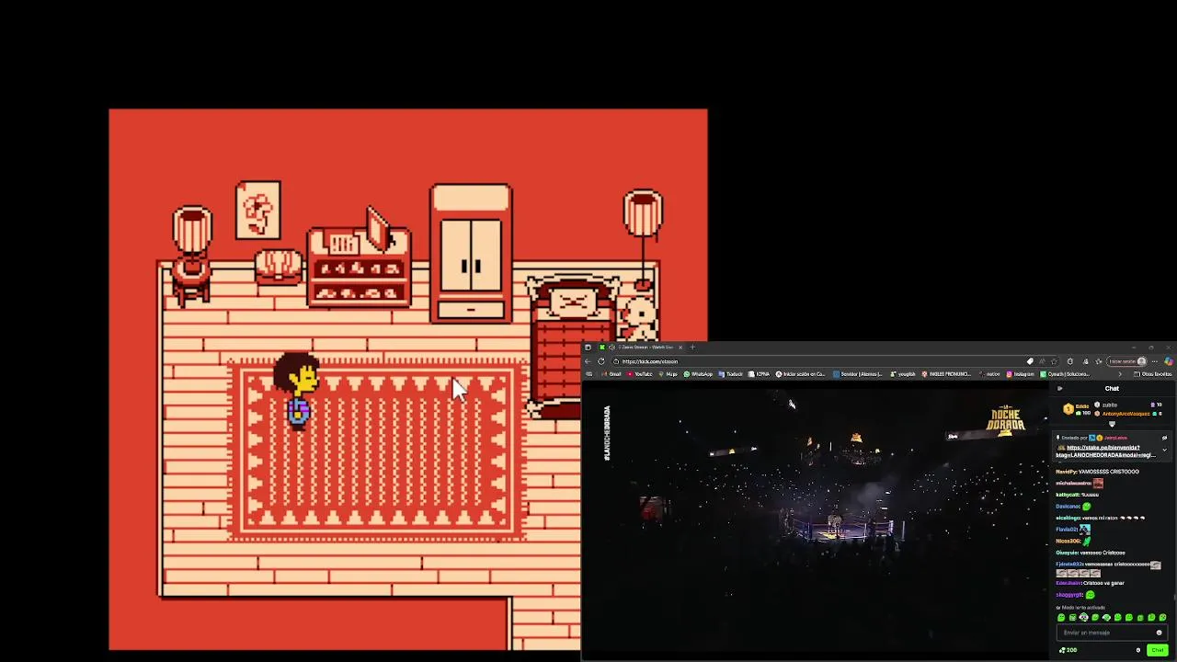Open the shopping tag icon in the address bar

[1030, 361]
